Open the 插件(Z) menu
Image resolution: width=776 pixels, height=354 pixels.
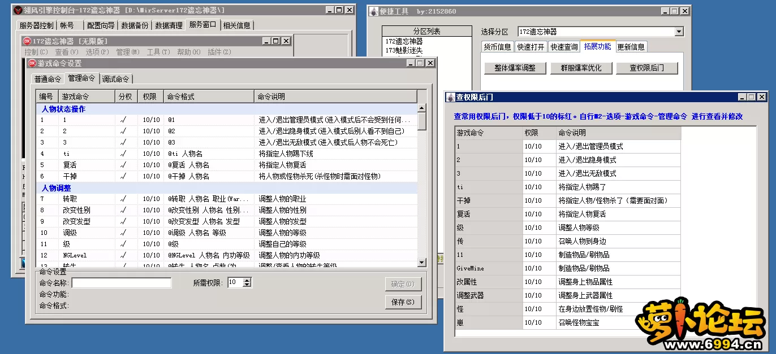(x=219, y=52)
